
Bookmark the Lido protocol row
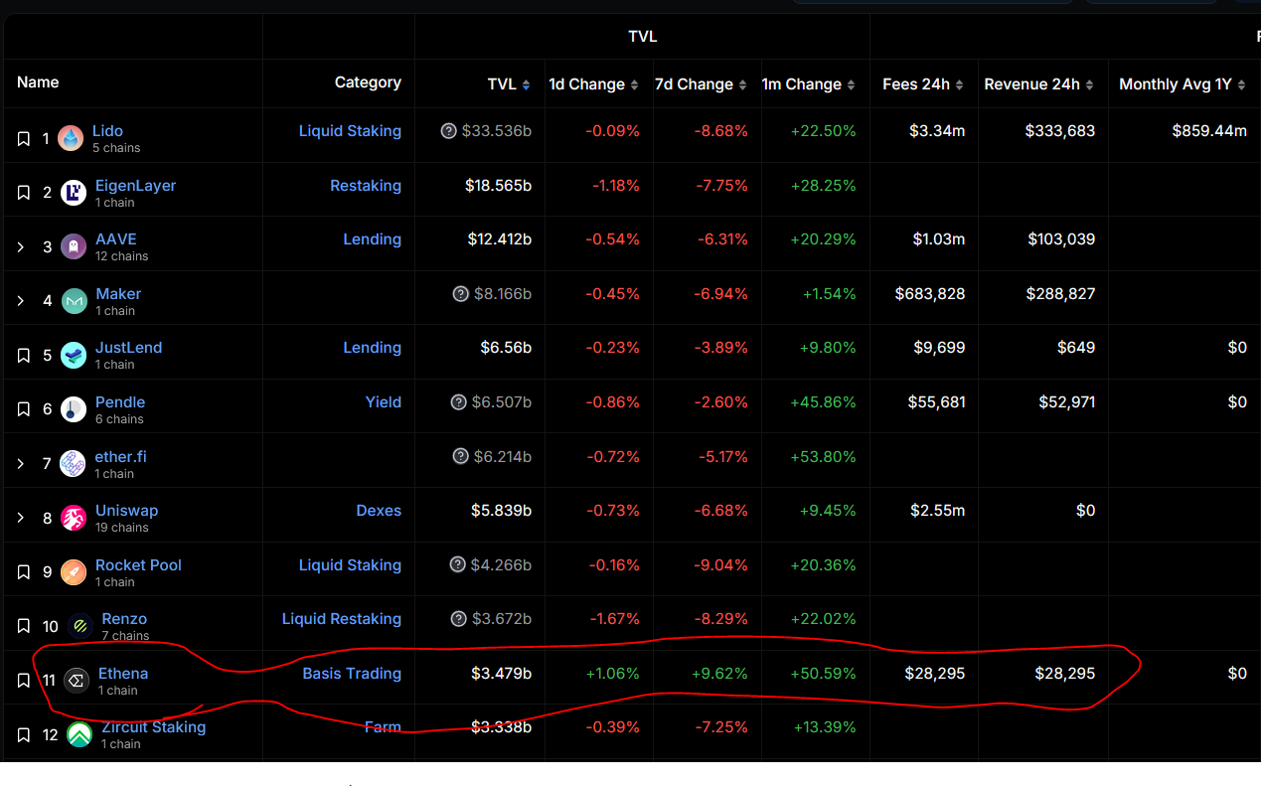pos(24,139)
